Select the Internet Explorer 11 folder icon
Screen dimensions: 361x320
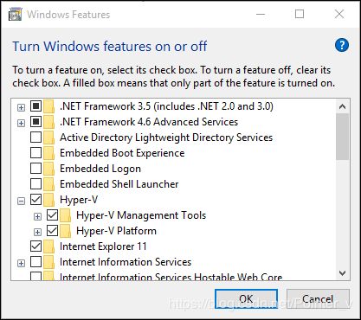tap(49, 246)
